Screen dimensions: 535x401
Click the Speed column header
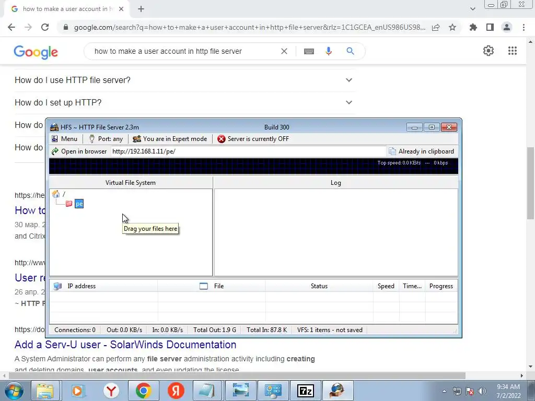coord(386,286)
